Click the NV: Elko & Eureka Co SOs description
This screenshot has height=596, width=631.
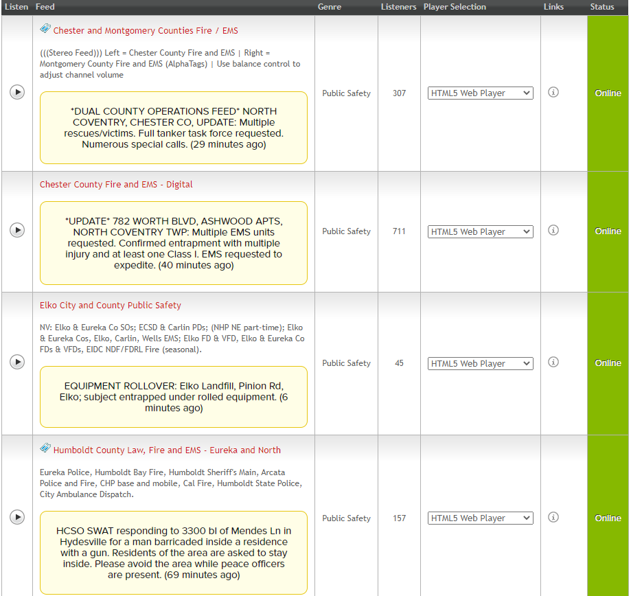click(x=172, y=339)
